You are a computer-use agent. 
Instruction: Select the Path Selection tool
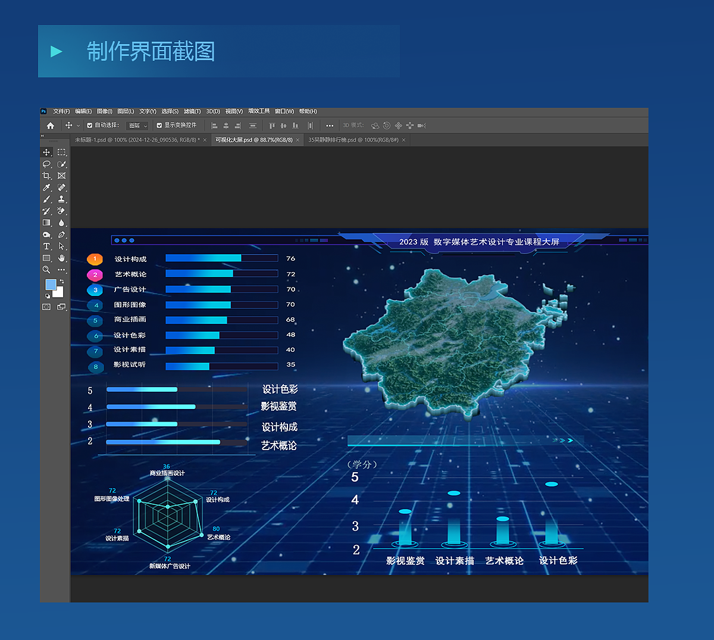click(61, 246)
